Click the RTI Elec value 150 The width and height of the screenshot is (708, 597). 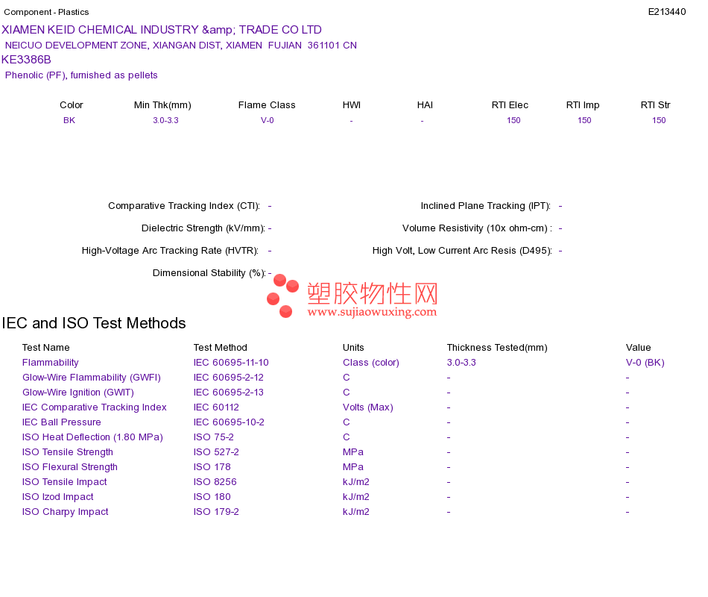(513, 120)
